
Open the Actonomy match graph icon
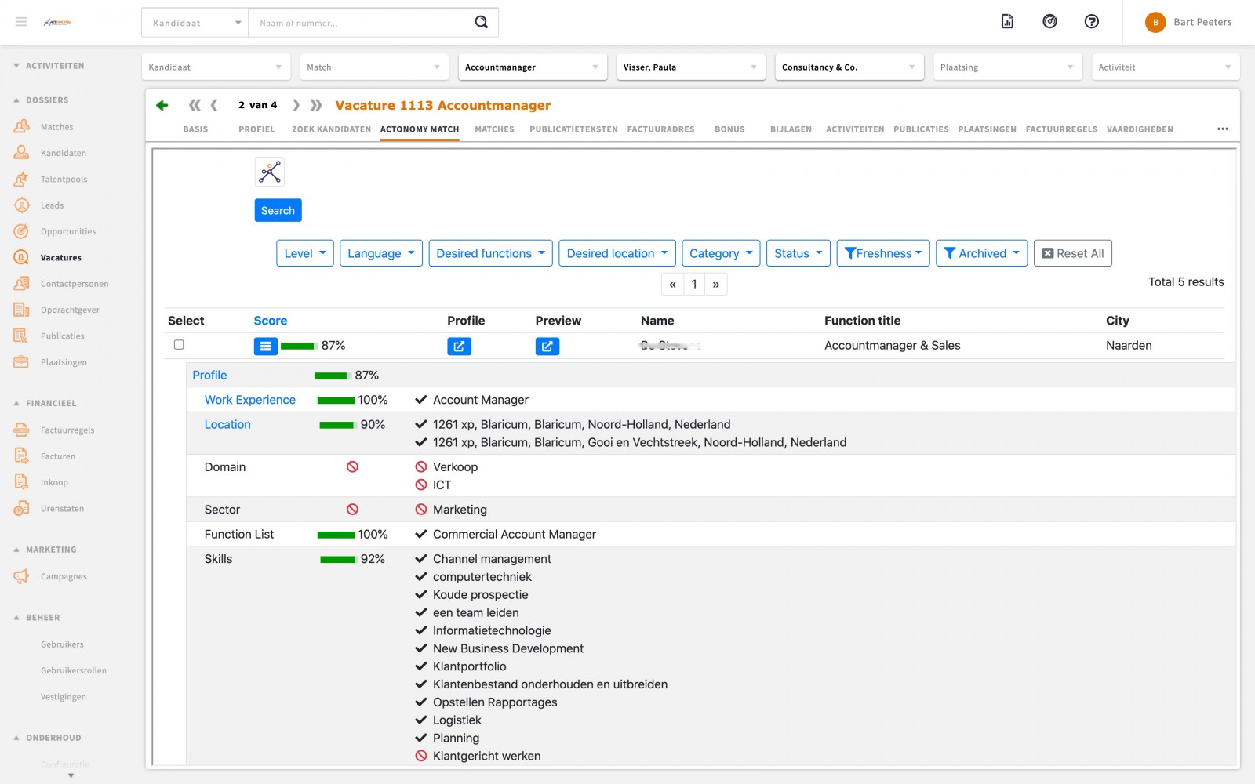click(270, 172)
